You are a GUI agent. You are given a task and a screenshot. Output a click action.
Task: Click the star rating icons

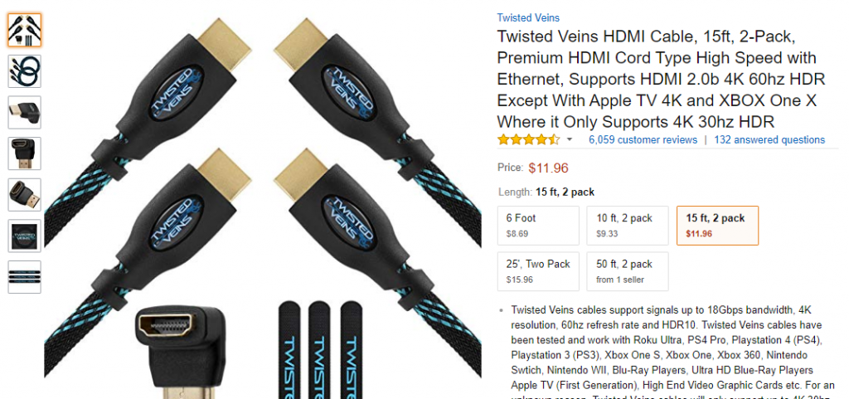point(528,139)
